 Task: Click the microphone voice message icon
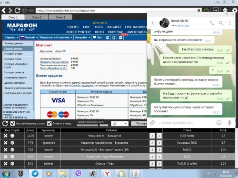[x=229, y=123]
